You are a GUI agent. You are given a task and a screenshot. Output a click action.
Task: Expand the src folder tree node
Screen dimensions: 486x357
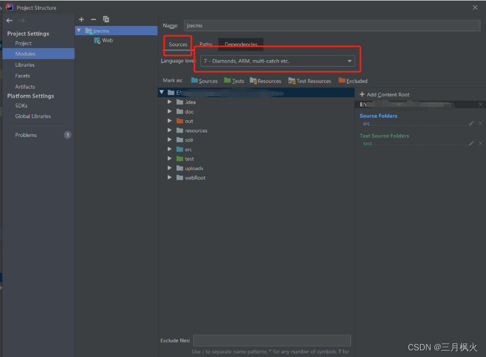[170, 149]
